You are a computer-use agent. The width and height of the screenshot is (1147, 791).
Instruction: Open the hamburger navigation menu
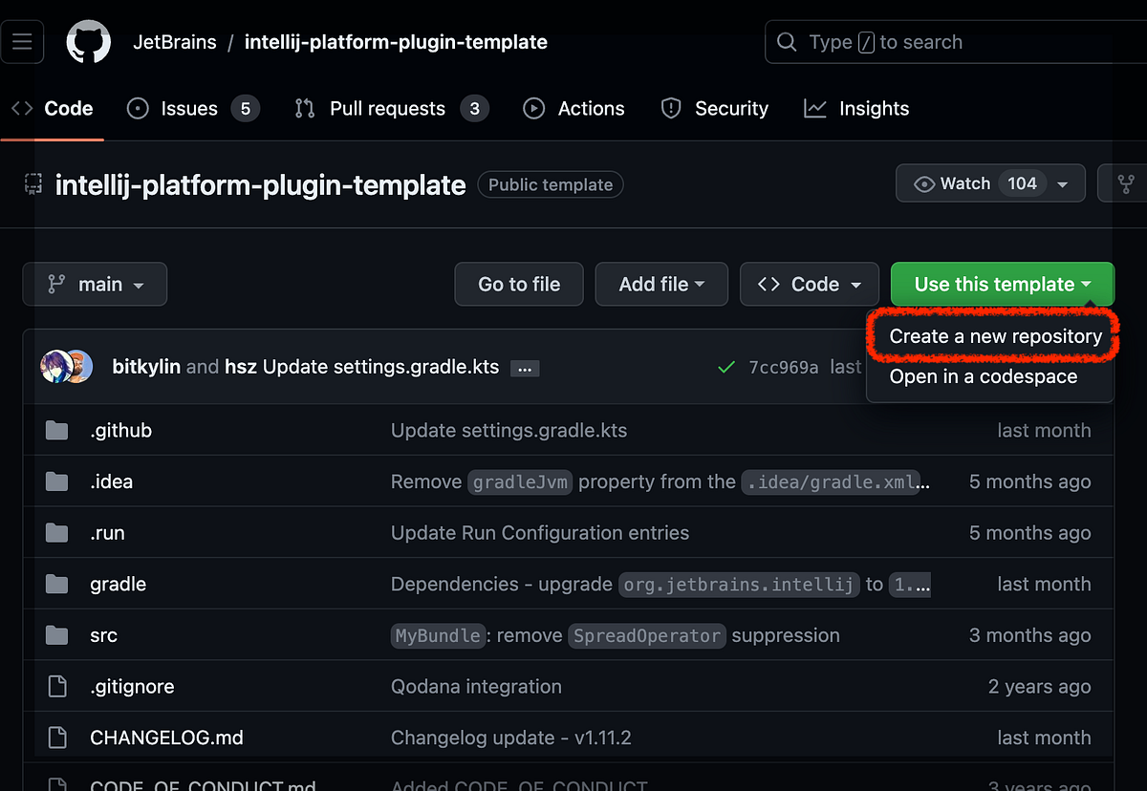point(22,41)
